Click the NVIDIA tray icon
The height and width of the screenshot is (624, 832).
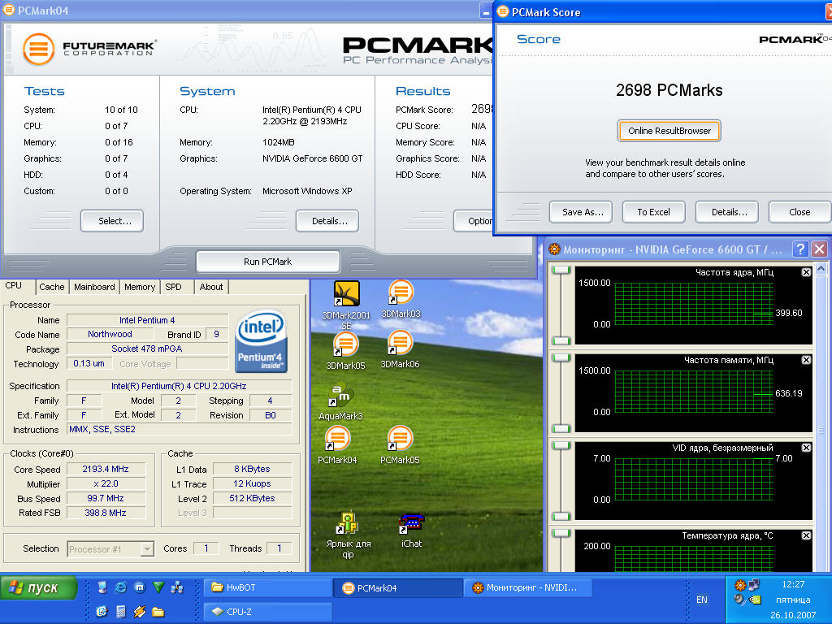click(755, 600)
